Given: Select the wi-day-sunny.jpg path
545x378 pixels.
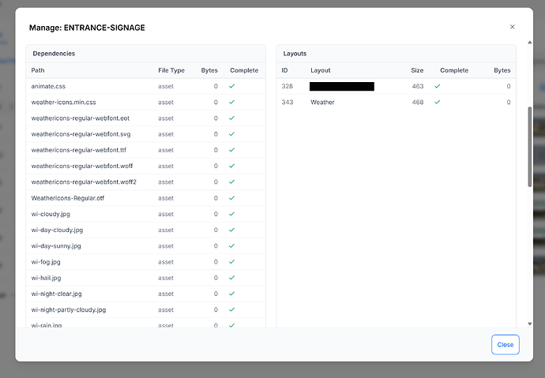Looking at the screenshot, I should click(x=56, y=245).
